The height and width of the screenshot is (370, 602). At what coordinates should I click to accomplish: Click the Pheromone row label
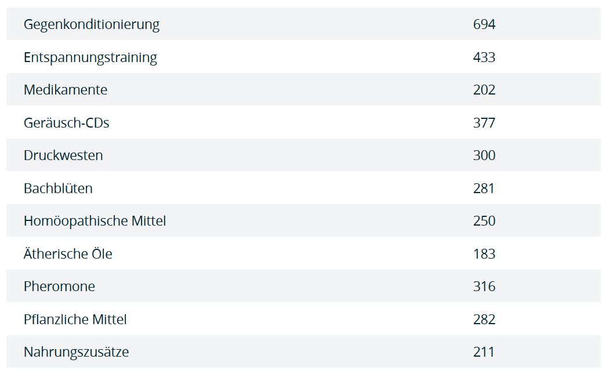point(59,286)
